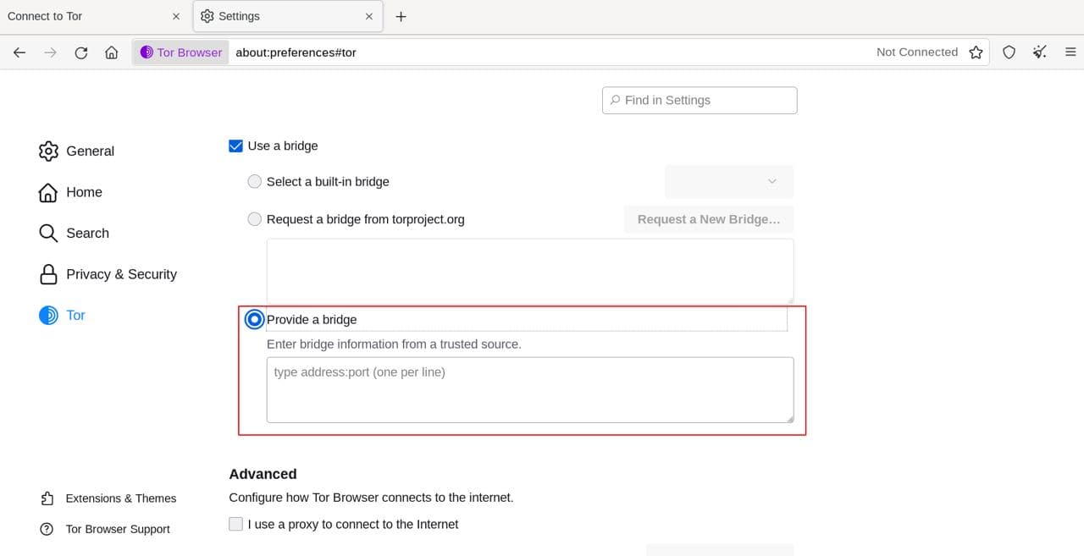1084x556 pixels.
Task: Choose Select a built-in bridge option
Action: coord(254,182)
